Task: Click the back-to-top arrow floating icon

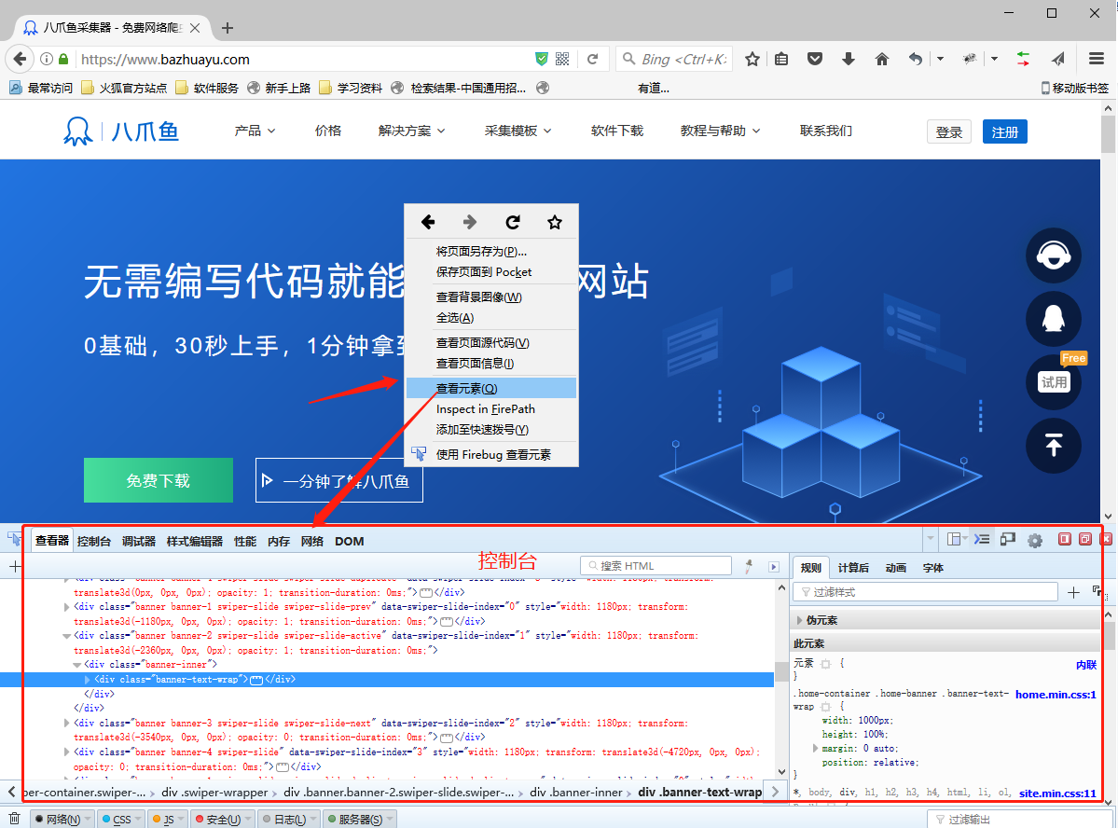Action: [1053, 446]
